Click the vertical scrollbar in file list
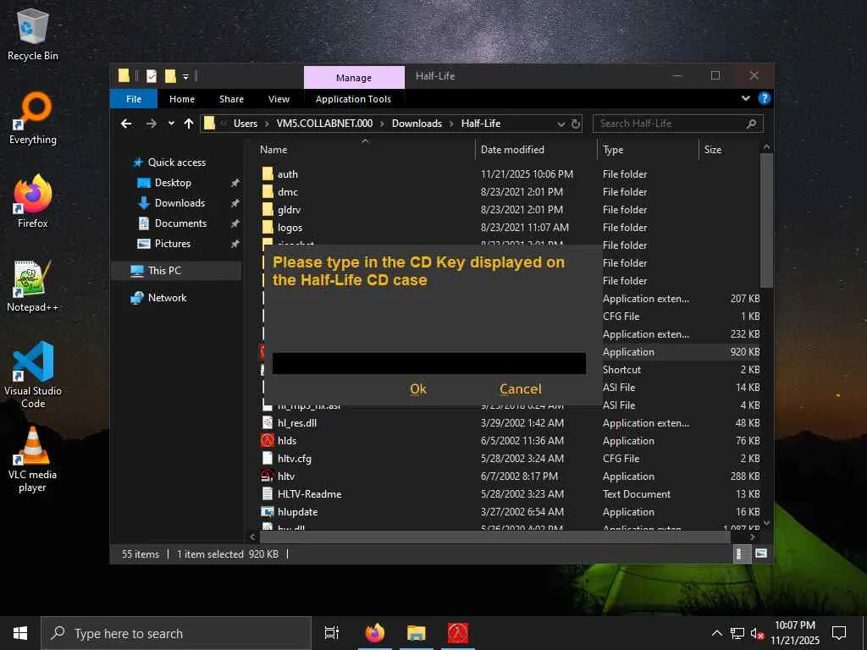The height and width of the screenshot is (650, 867). (x=766, y=221)
